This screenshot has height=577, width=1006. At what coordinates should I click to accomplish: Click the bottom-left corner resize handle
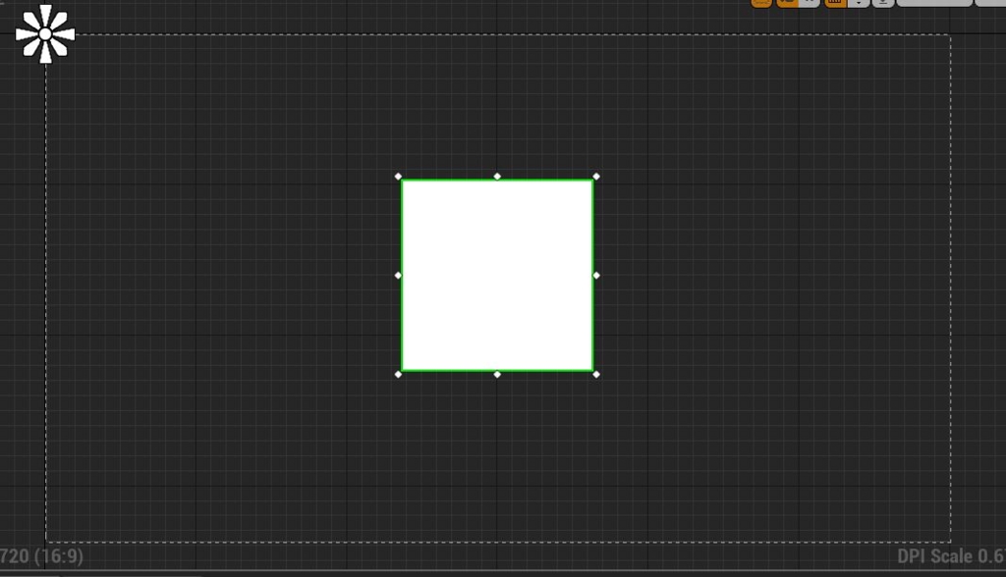399,375
